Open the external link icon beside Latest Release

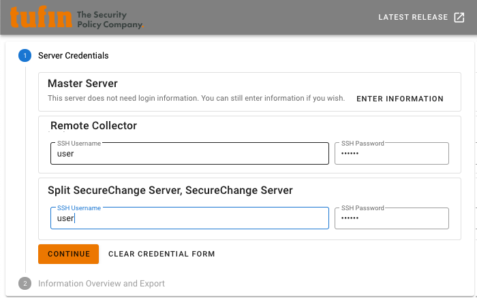tap(459, 17)
